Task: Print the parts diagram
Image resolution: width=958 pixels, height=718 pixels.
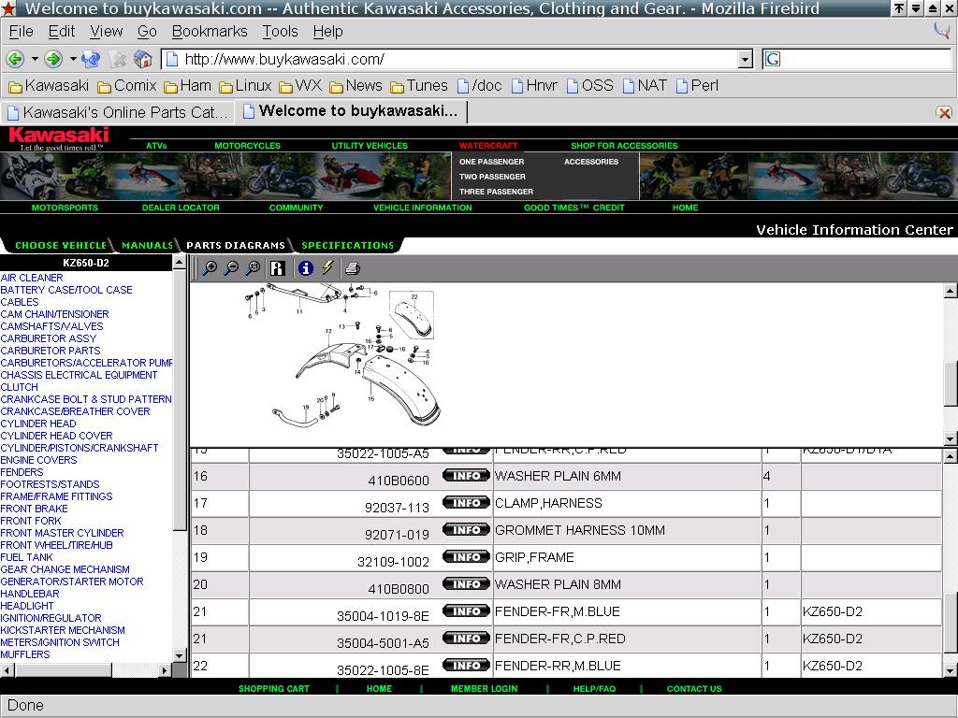Action: pyautogui.click(x=353, y=268)
